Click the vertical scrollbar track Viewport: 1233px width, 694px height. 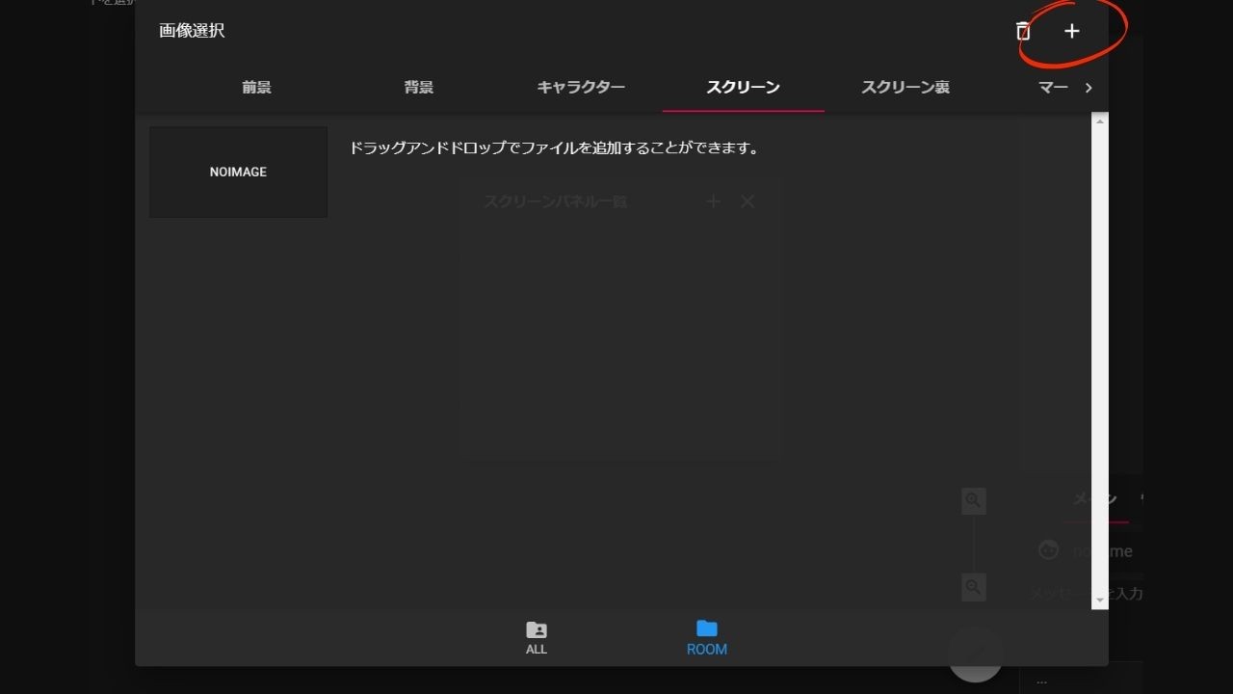coord(1100,360)
